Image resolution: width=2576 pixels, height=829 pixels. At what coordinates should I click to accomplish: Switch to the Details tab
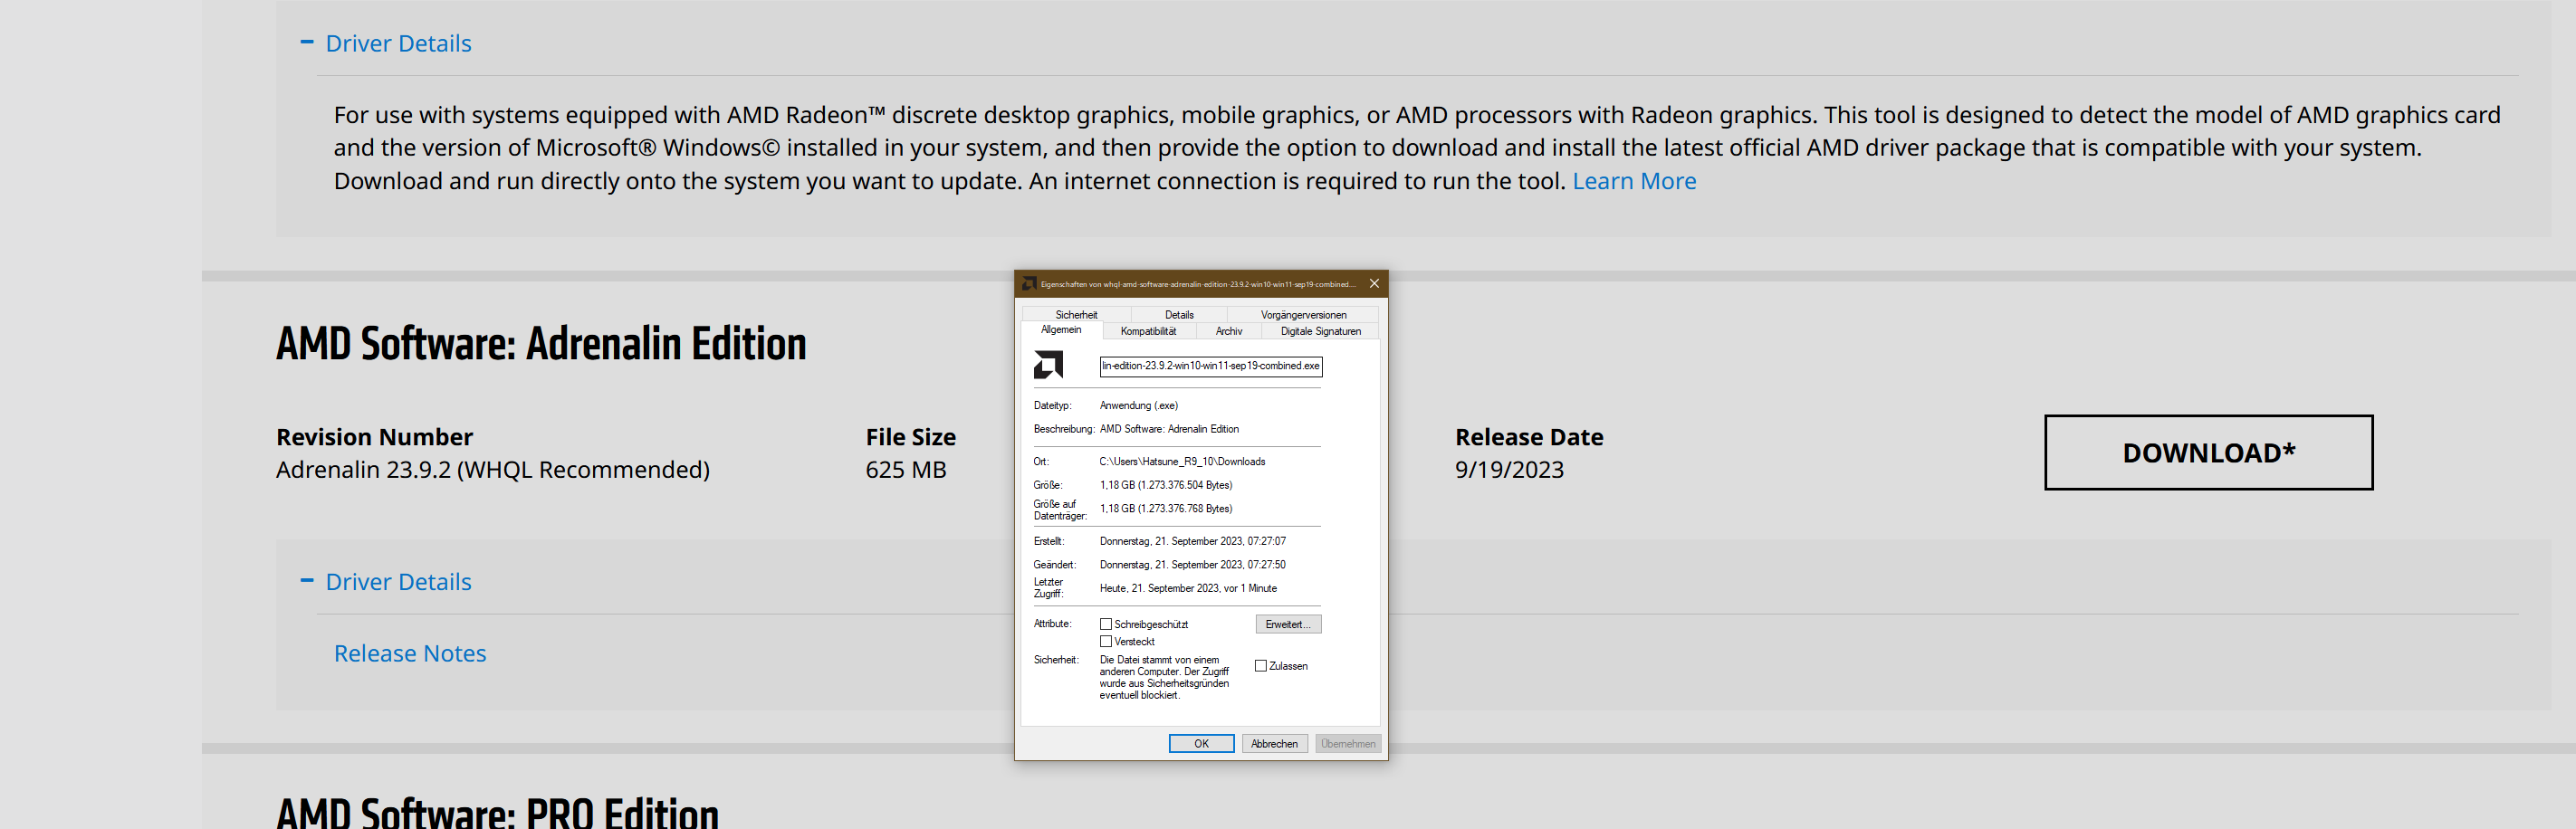point(1179,314)
